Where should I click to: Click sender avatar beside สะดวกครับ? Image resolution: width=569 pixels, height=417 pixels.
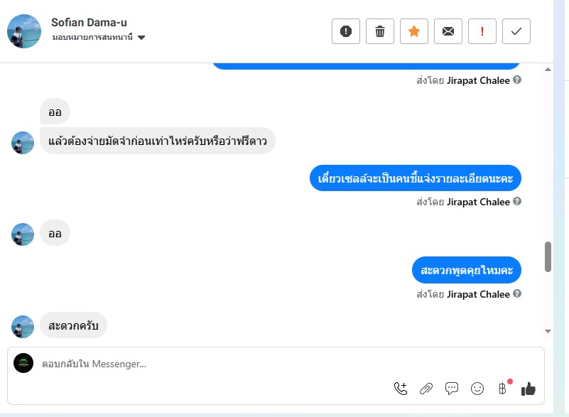click(x=23, y=327)
